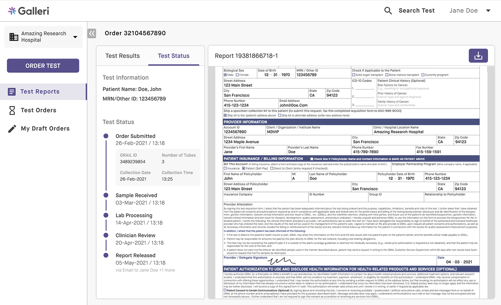This screenshot has height=305, width=501.
Task: Toggle the Solid organ transplant checkbox
Action: [353, 75]
